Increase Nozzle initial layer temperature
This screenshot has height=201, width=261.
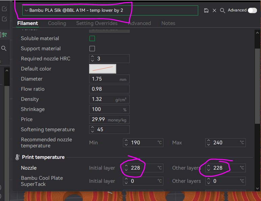tap(126, 166)
